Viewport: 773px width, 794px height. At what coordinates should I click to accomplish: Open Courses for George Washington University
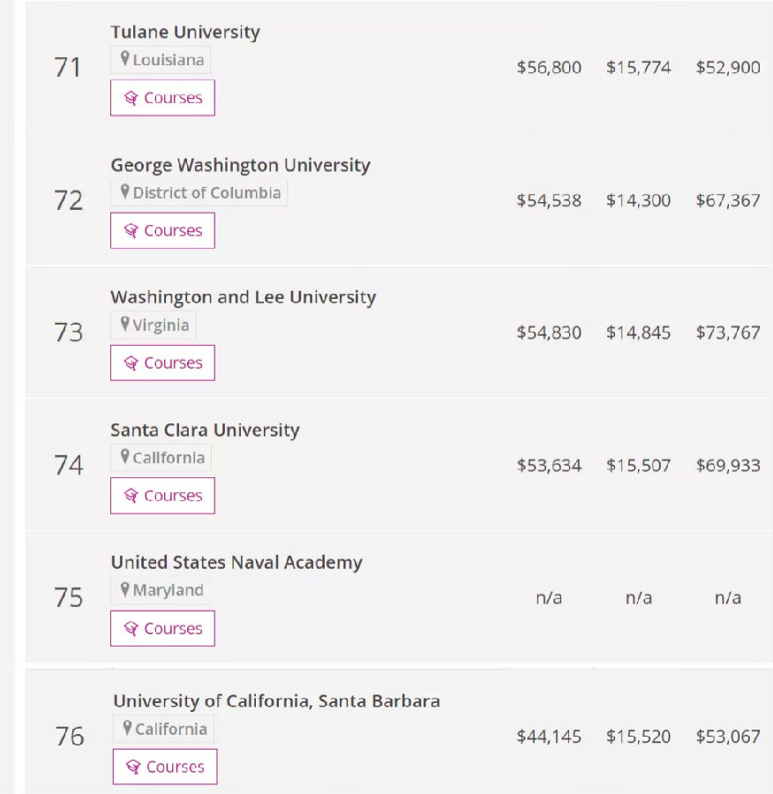(162, 230)
